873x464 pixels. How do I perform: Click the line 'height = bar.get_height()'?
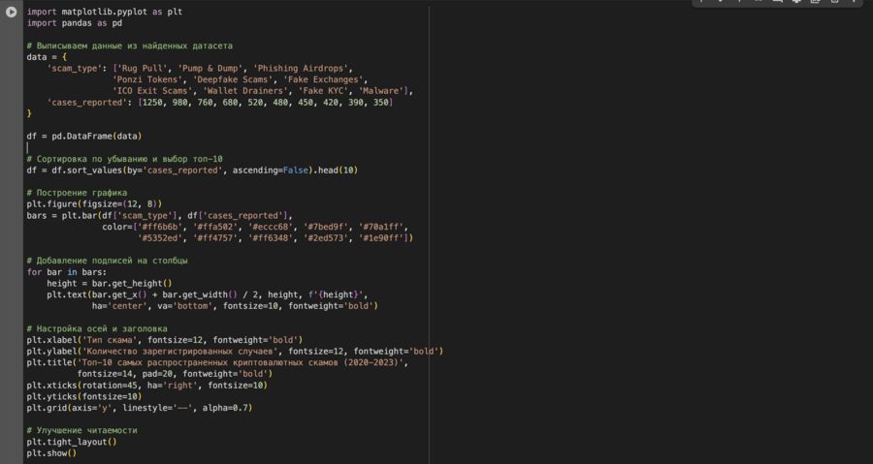coord(109,284)
